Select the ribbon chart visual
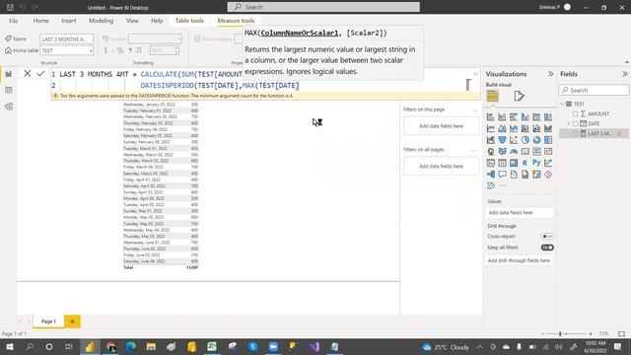 (x=548, y=128)
